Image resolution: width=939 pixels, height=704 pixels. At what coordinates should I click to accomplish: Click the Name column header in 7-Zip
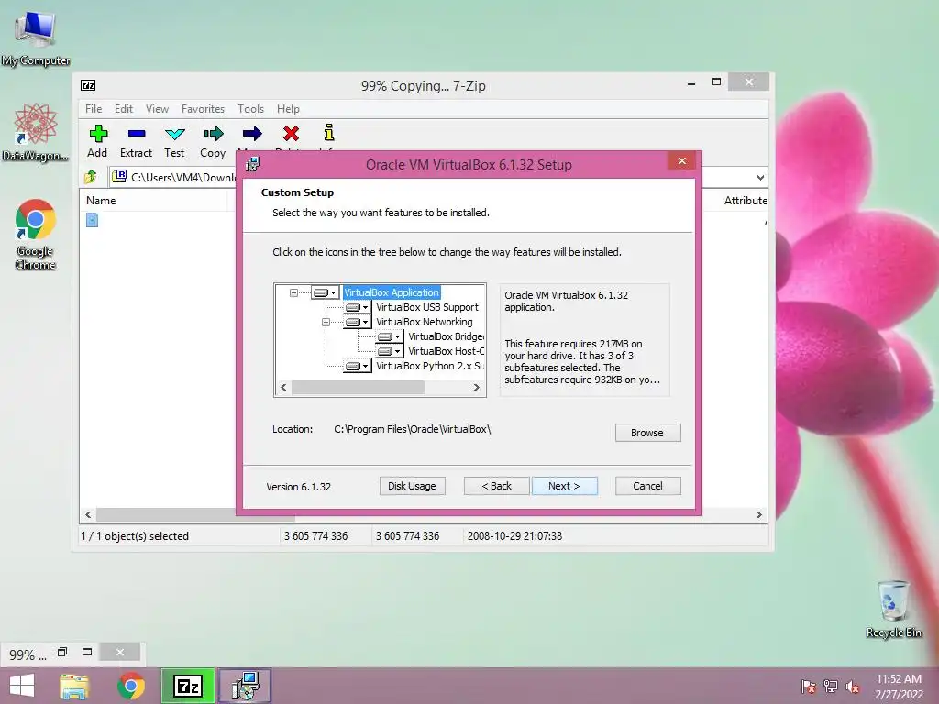[153, 201]
